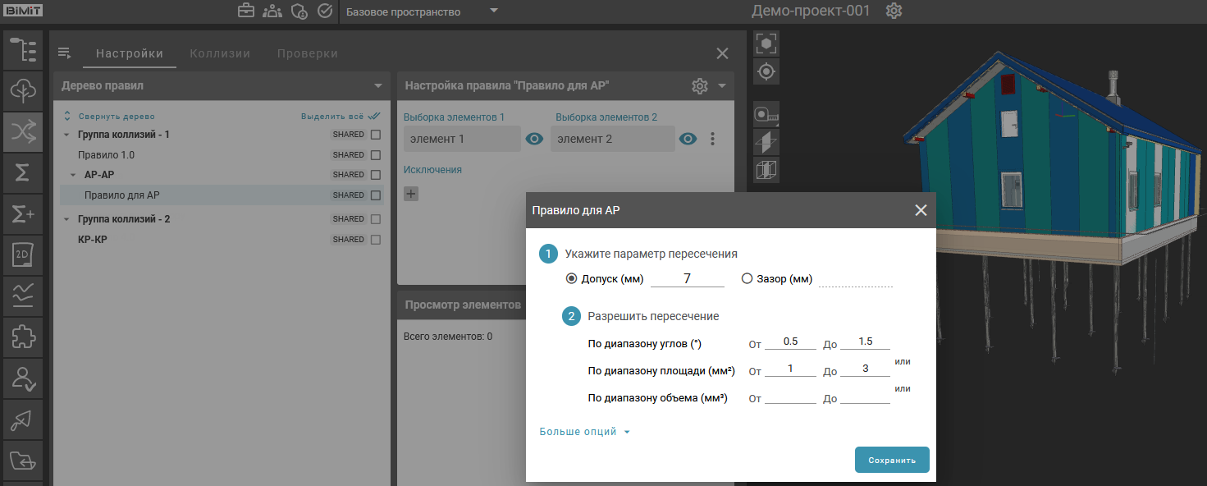Check the box for Группа коллизий - 2

pyautogui.click(x=376, y=219)
